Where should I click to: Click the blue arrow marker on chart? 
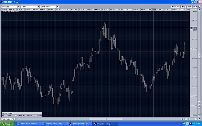point(184,53)
